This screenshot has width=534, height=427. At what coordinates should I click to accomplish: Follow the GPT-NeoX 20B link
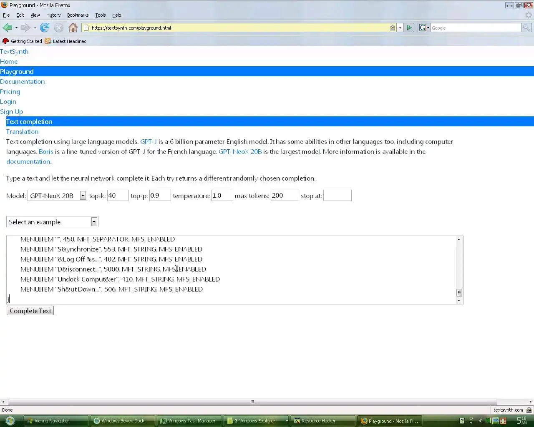(x=240, y=152)
